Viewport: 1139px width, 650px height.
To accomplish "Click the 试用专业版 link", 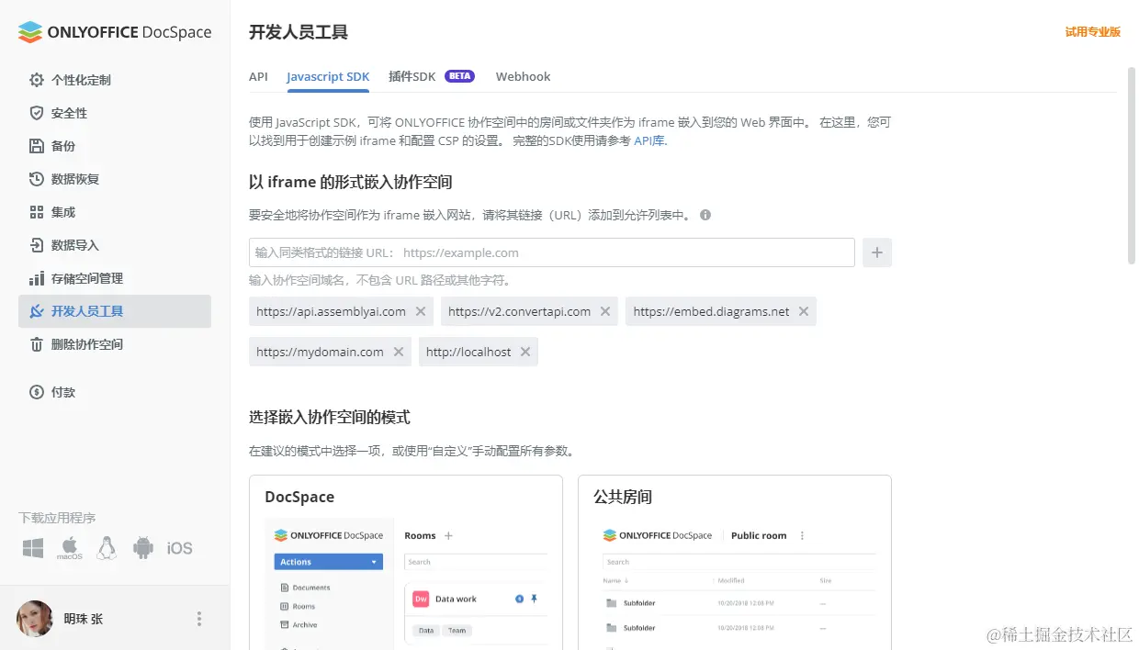I will coord(1093,32).
